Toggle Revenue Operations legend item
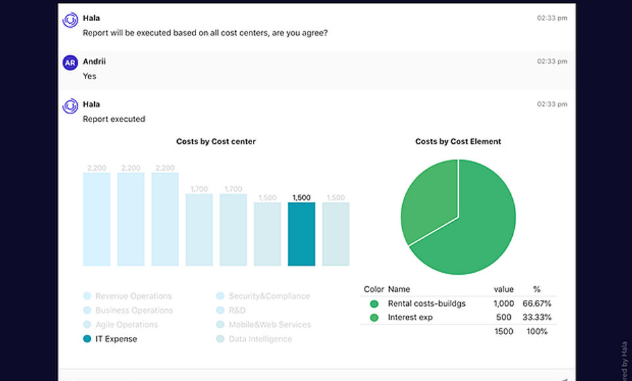632x381 pixels. 127,296
